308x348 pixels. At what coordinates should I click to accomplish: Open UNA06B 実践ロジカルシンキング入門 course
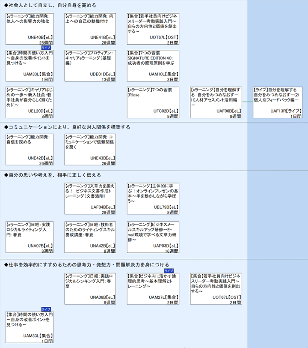90,289
